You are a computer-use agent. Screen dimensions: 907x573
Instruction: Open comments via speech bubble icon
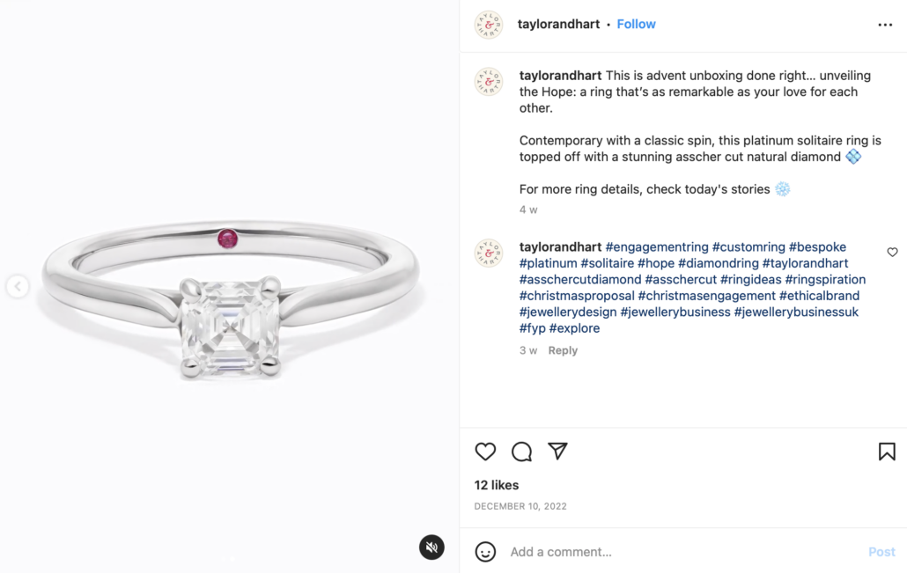click(x=521, y=452)
